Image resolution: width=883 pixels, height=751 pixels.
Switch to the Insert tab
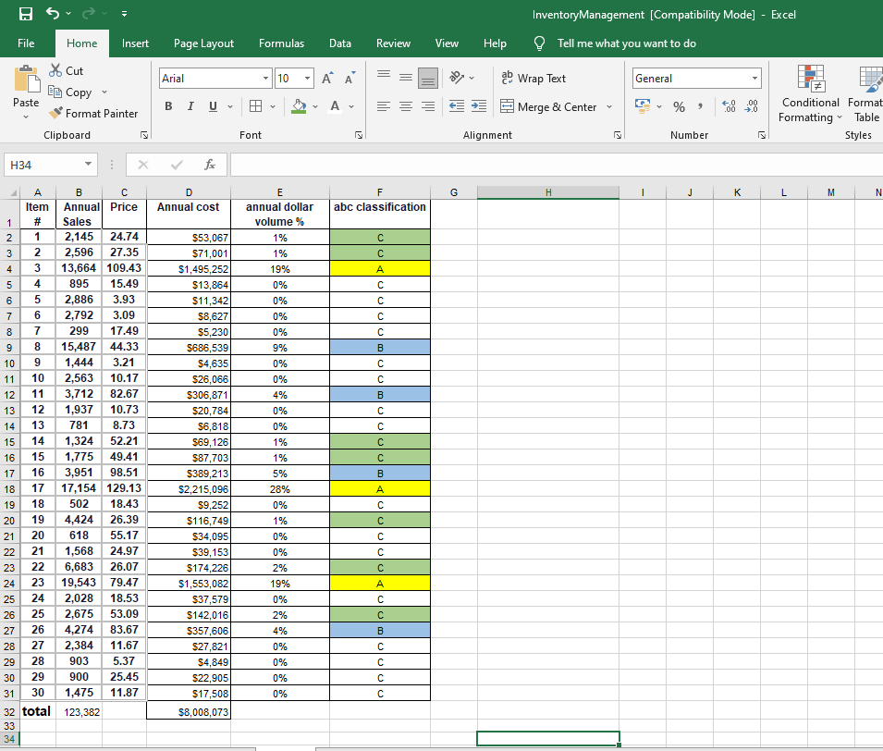pyautogui.click(x=135, y=43)
